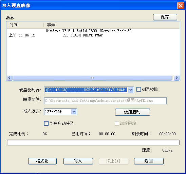Close the 写入硬盘映像 dialog
The height and width of the screenshot is (174, 186).
click(181, 5)
